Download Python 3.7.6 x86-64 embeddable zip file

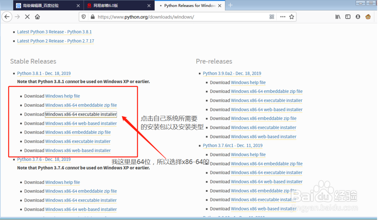click(x=81, y=191)
